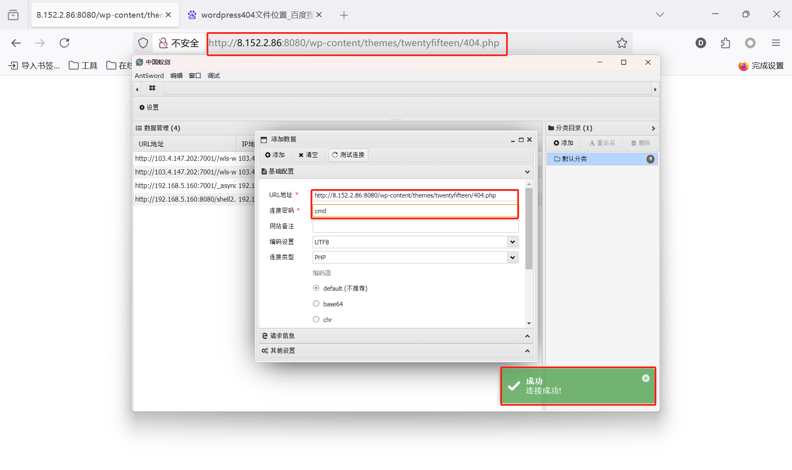Open the Firefox hamburger menu
This screenshot has width=792, height=470.
pos(776,43)
